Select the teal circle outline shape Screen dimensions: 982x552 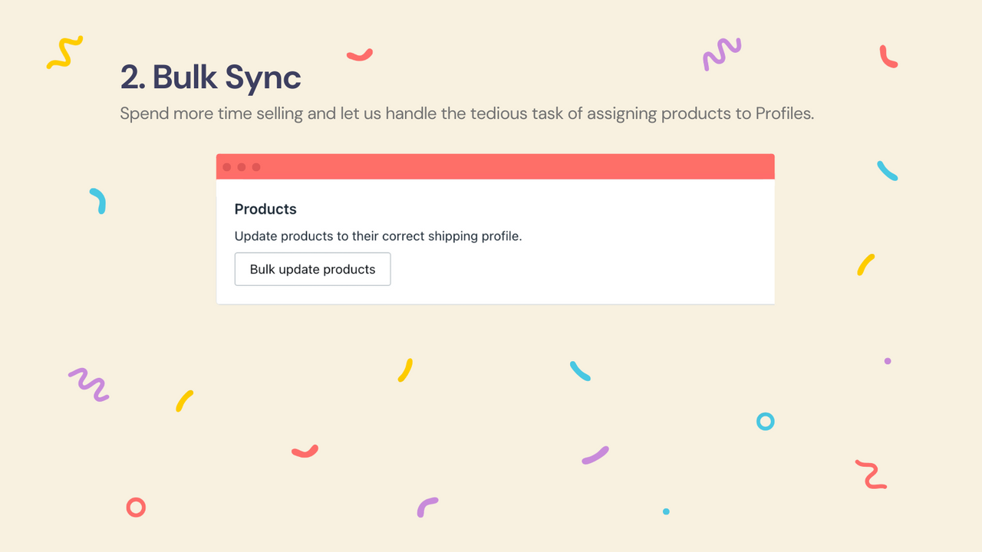[765, 421]
